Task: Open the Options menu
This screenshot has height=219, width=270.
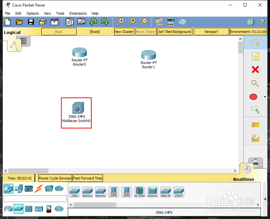Action: tap(32, 13)
